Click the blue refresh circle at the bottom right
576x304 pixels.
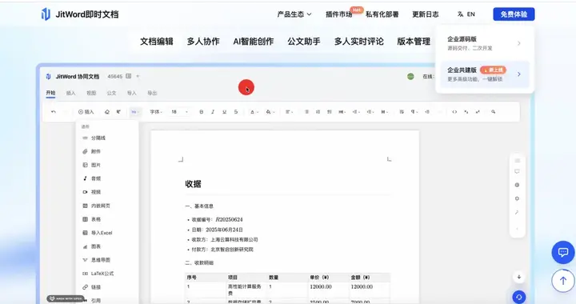point(519,297)
